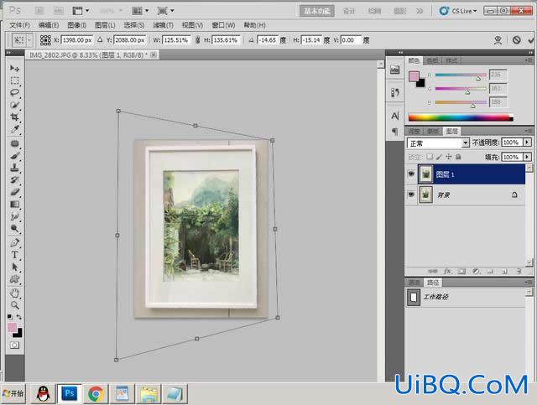537x405 pixels.
Task: Select the Quick Selection tool
Action: tap(14, 105)
